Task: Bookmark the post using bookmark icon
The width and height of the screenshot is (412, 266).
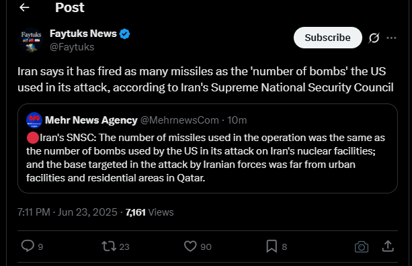Action: click(x=272, y=247)
